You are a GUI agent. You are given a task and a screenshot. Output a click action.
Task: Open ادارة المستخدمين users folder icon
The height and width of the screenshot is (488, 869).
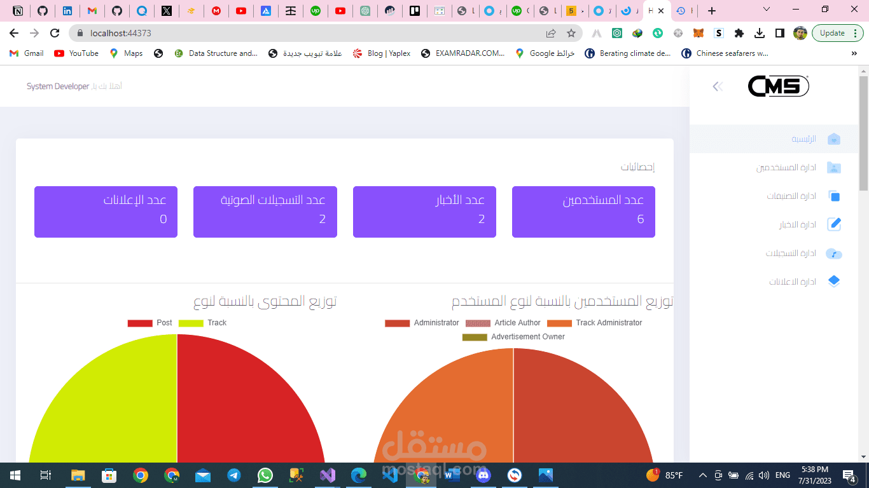point(834,168)
